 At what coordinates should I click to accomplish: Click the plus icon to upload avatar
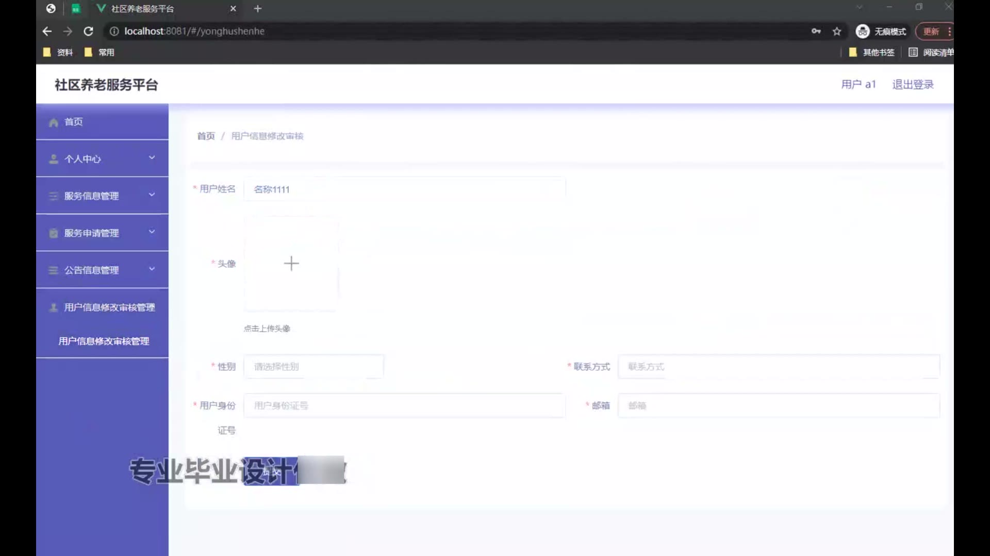coord(291,264)
